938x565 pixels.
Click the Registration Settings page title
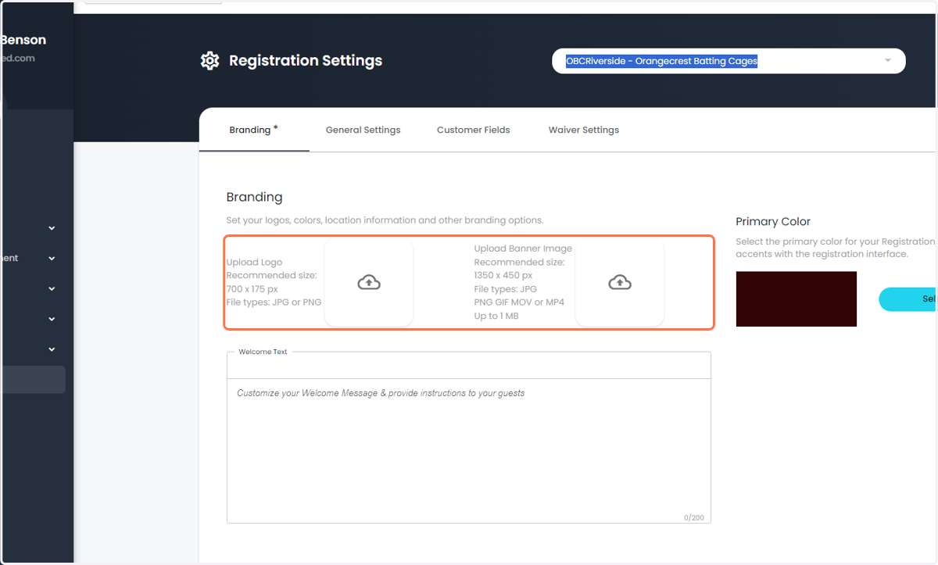pos(306,60)
